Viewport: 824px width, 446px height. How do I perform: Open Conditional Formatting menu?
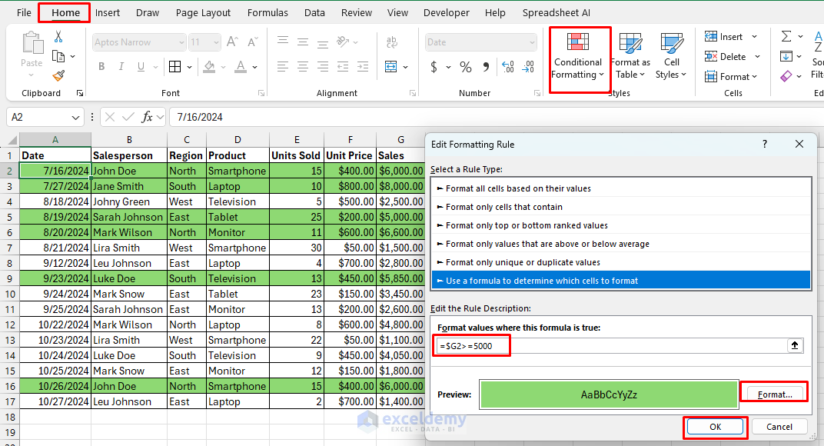(x=578, y=57)
